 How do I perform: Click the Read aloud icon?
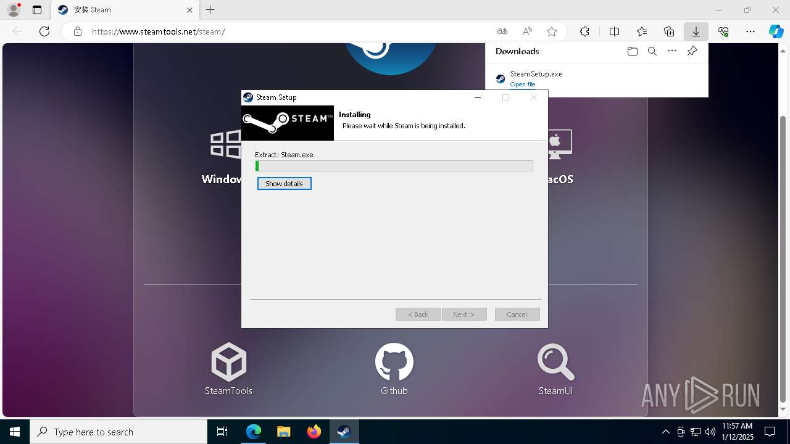pyautogui.click(x=527, y=31)
